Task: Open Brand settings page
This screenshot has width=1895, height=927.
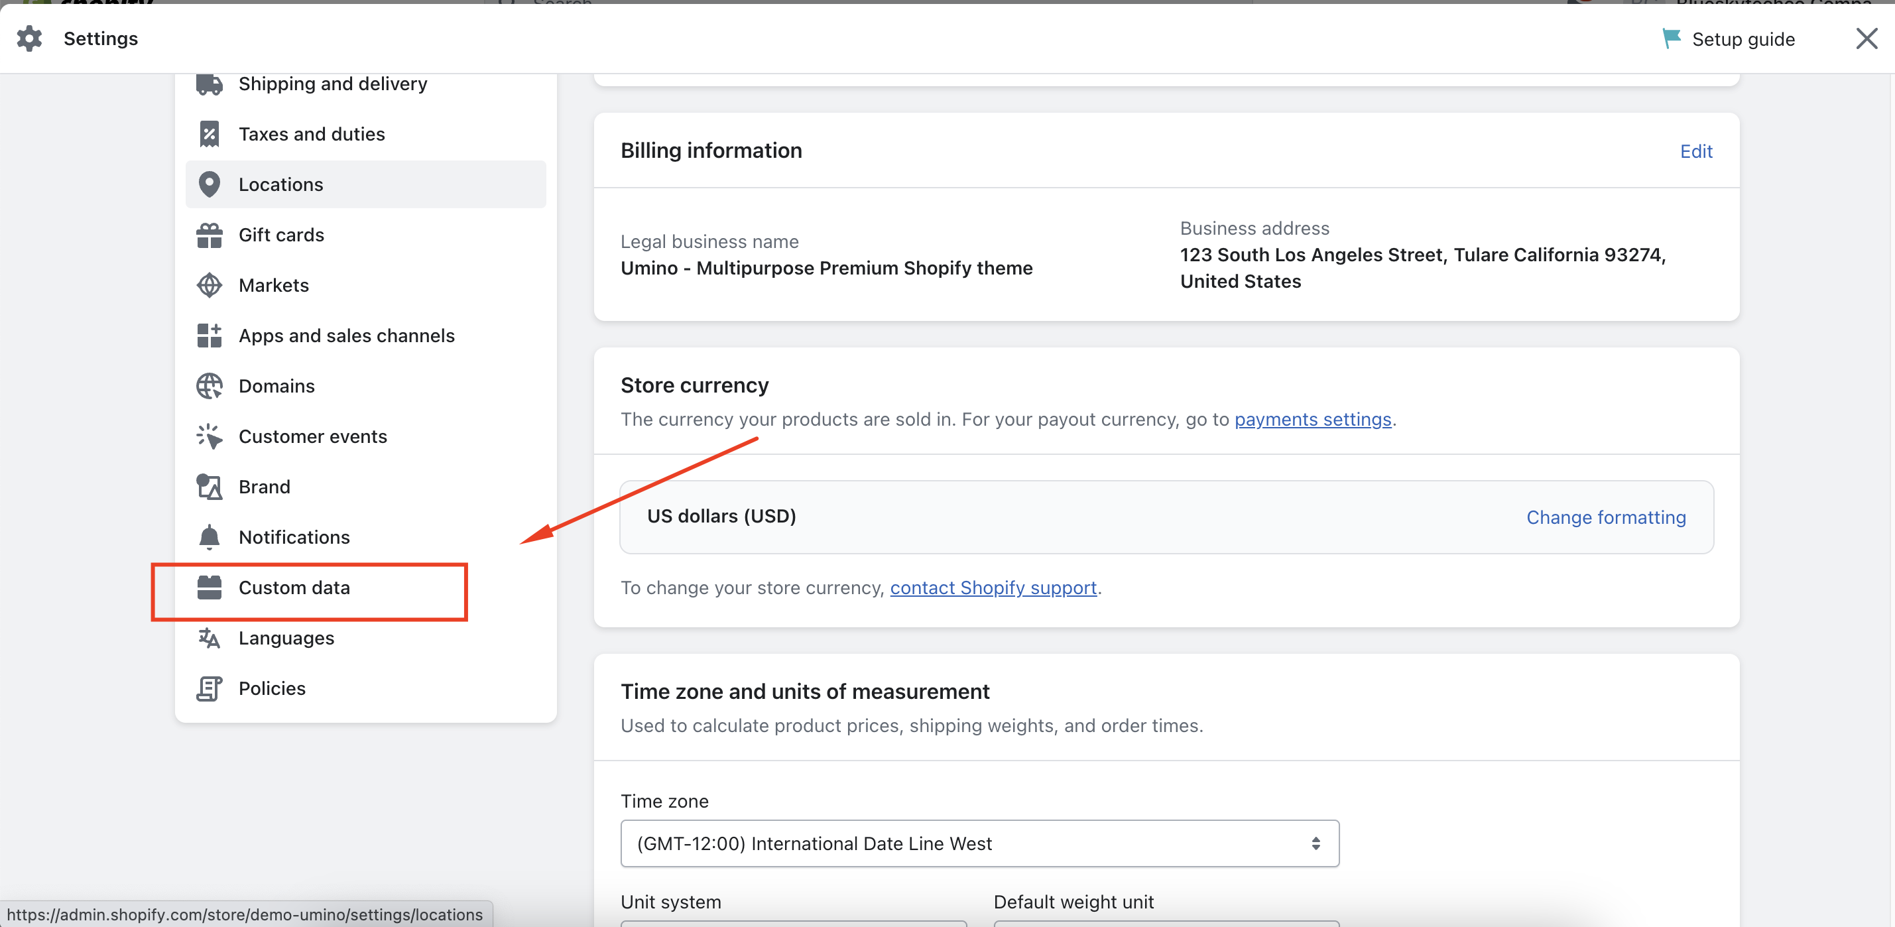Action: click(x=264, y=487)
